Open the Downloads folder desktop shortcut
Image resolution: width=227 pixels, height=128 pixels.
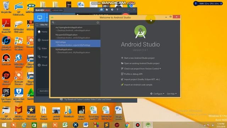(x=68, y=111)
